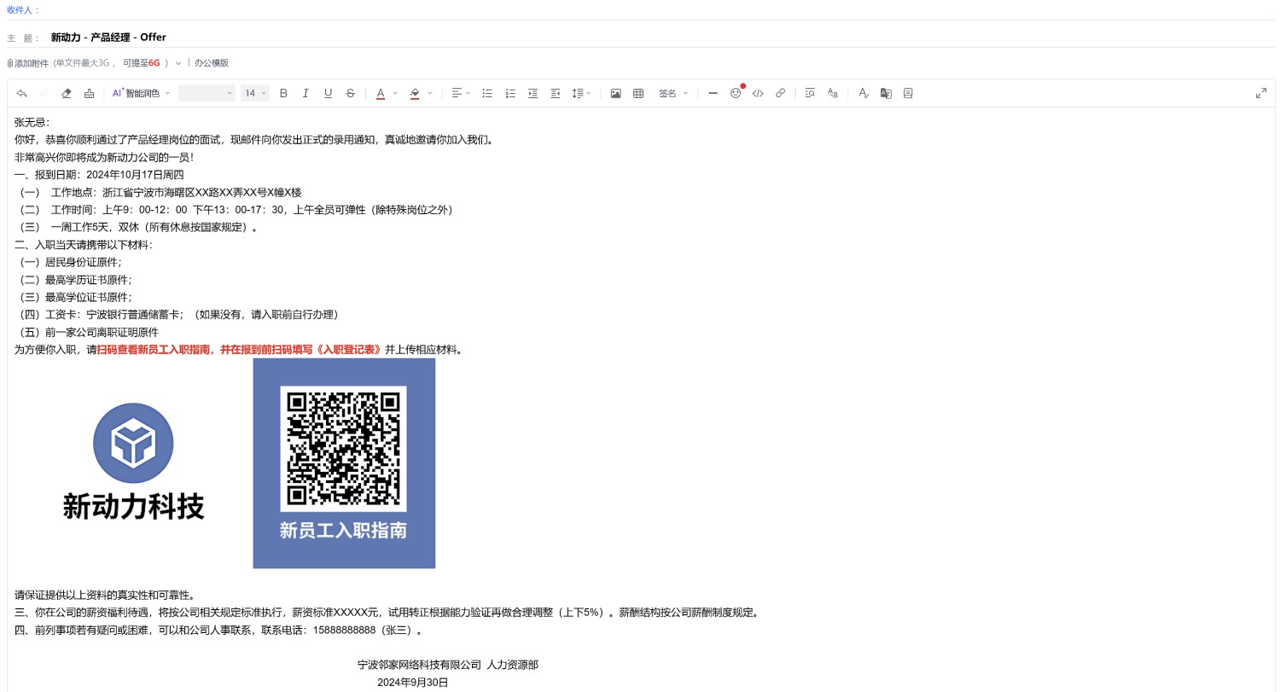The image size is (1280, 692).
Task: Open 办公模版 templates
Action: (212, 63)
